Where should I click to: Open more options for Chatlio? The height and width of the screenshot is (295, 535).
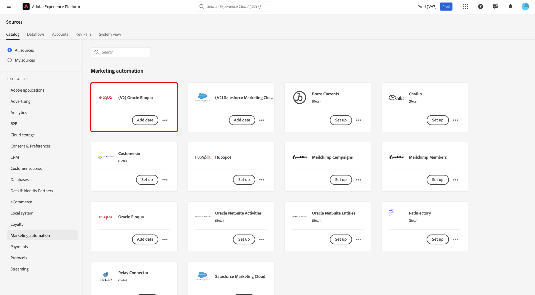click(456, 120)
